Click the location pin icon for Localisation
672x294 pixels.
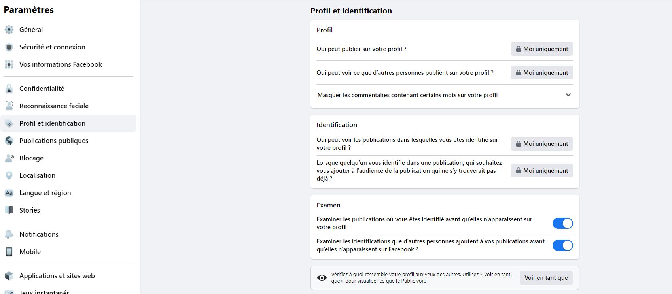(9, 175)
